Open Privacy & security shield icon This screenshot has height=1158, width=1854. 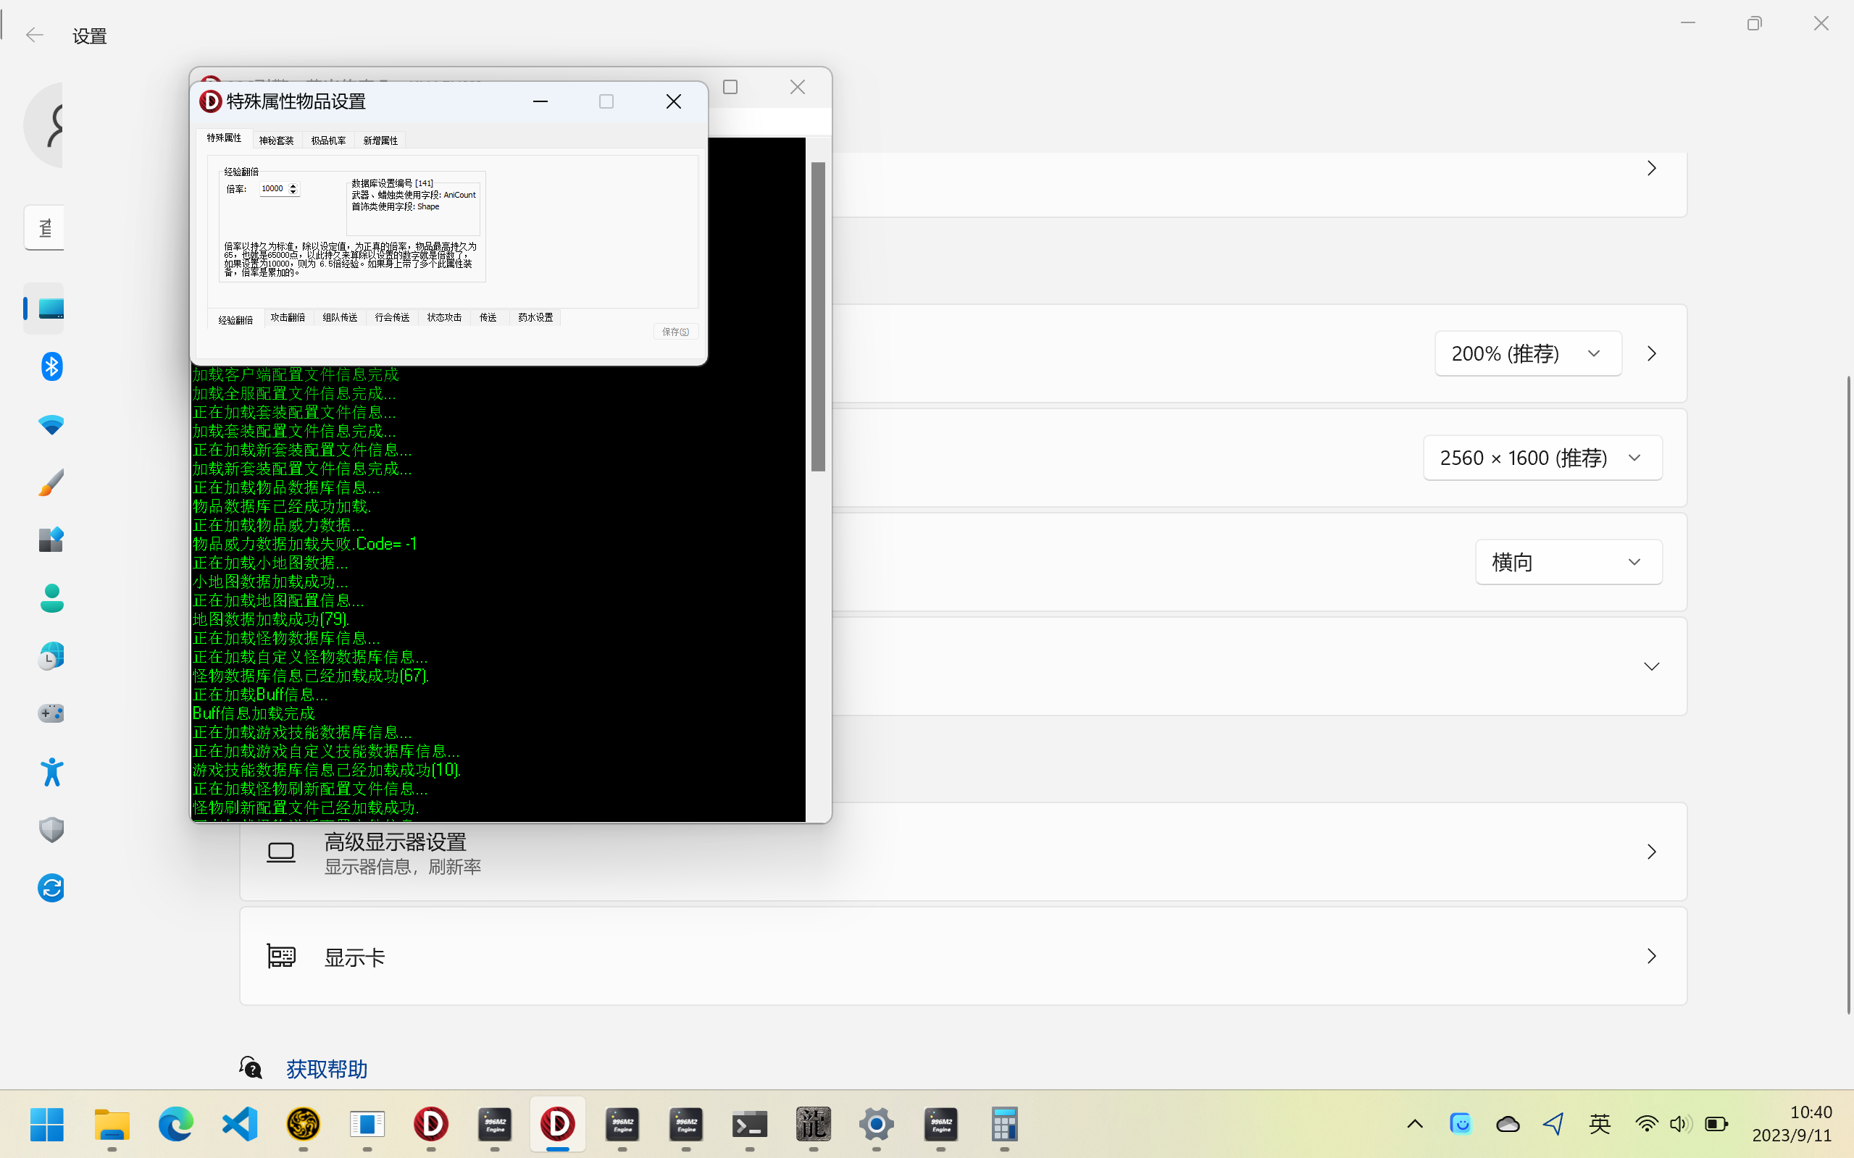point(51,829)
